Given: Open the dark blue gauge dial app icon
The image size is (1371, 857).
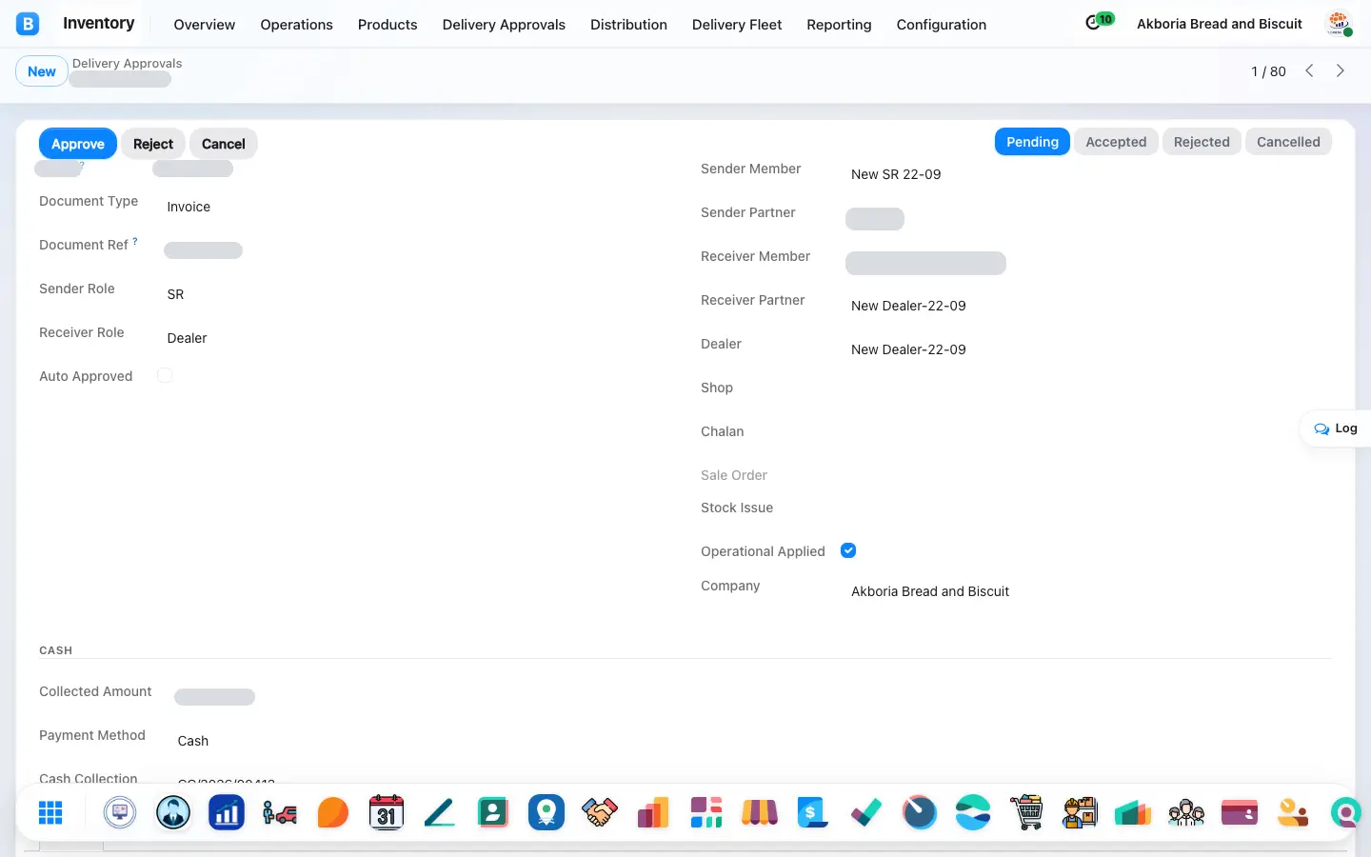Looking at the screenshot, I should [x=920, y=813].
